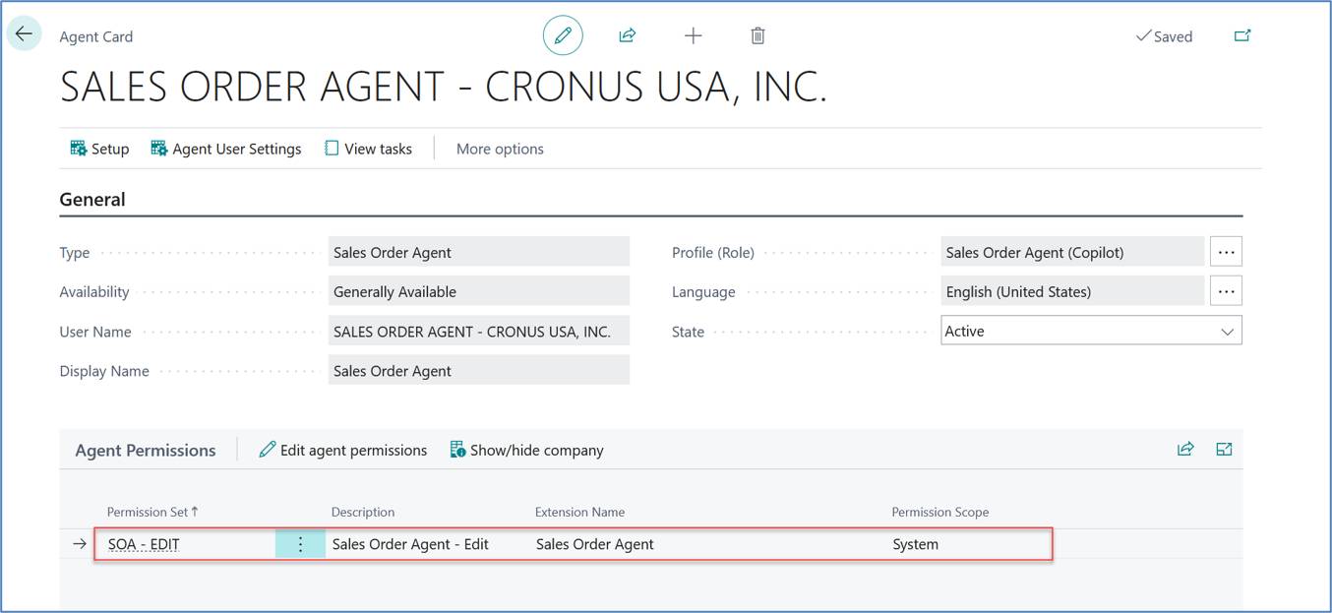The width and height of the screenshot is (1332, 613).
Task: Open Setup action
Action: 99,149
